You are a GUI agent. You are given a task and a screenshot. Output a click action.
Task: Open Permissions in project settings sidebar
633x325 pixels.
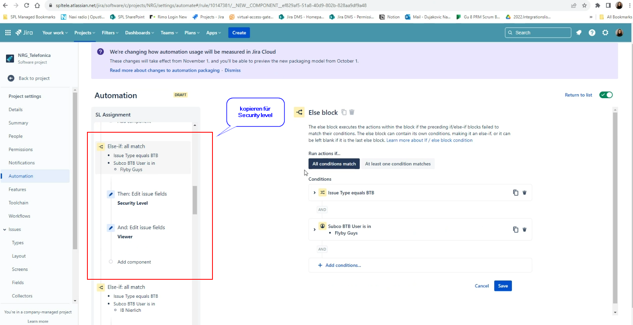(20, 149)
